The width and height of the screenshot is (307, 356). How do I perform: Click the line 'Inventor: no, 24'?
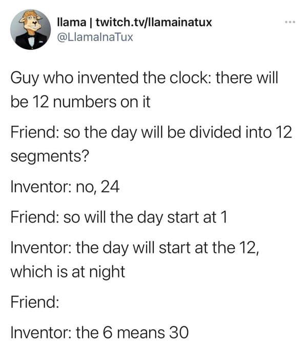(x=65, y=187)
